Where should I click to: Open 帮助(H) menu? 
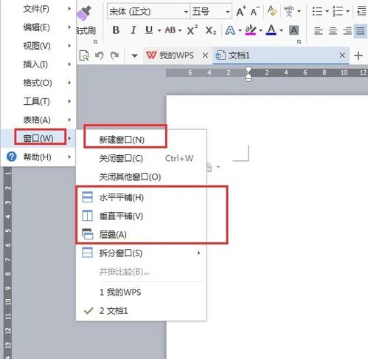[x=38, y=157]
